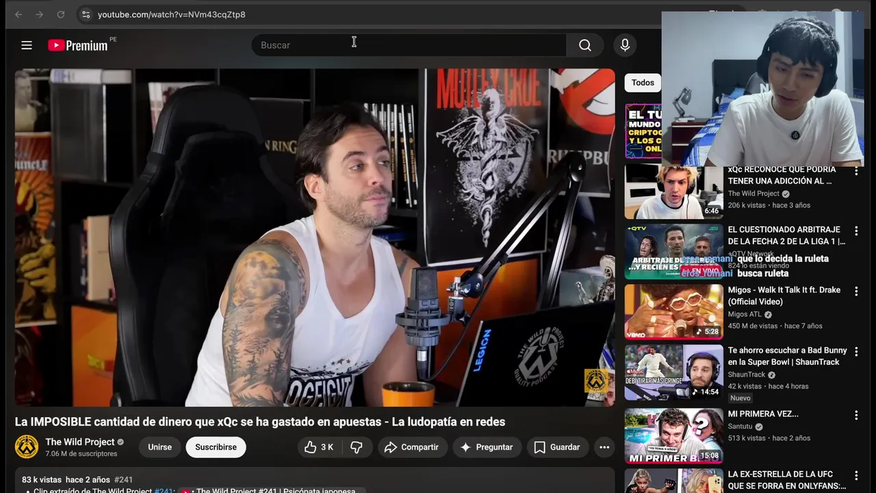
Task: Go to YouTube Premium home logo
Action: tap(78, 45)
